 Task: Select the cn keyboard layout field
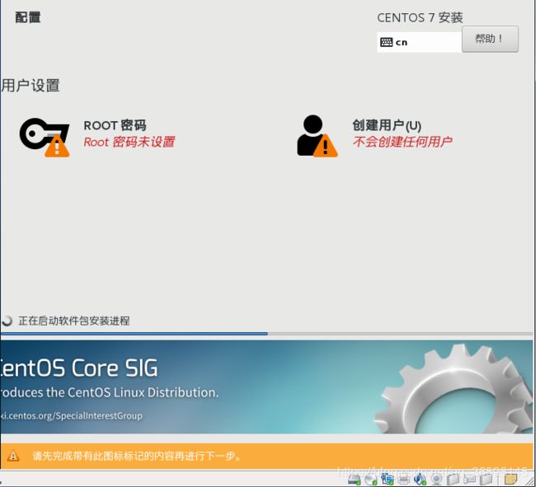(420, 42)
